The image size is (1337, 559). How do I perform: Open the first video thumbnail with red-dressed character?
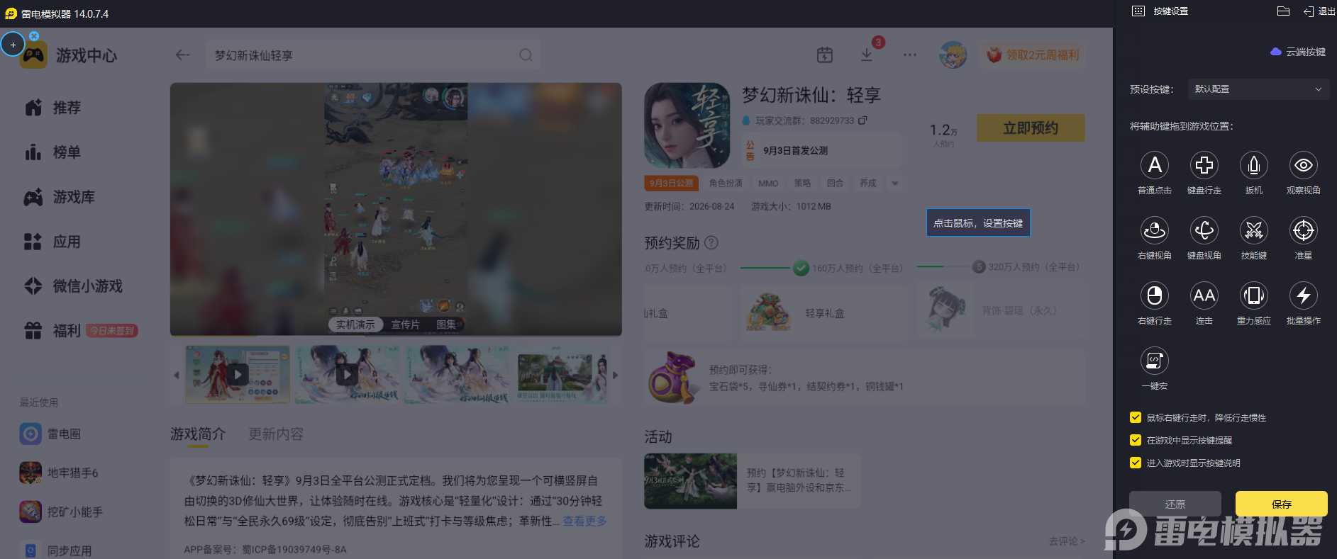pos(238,375)
